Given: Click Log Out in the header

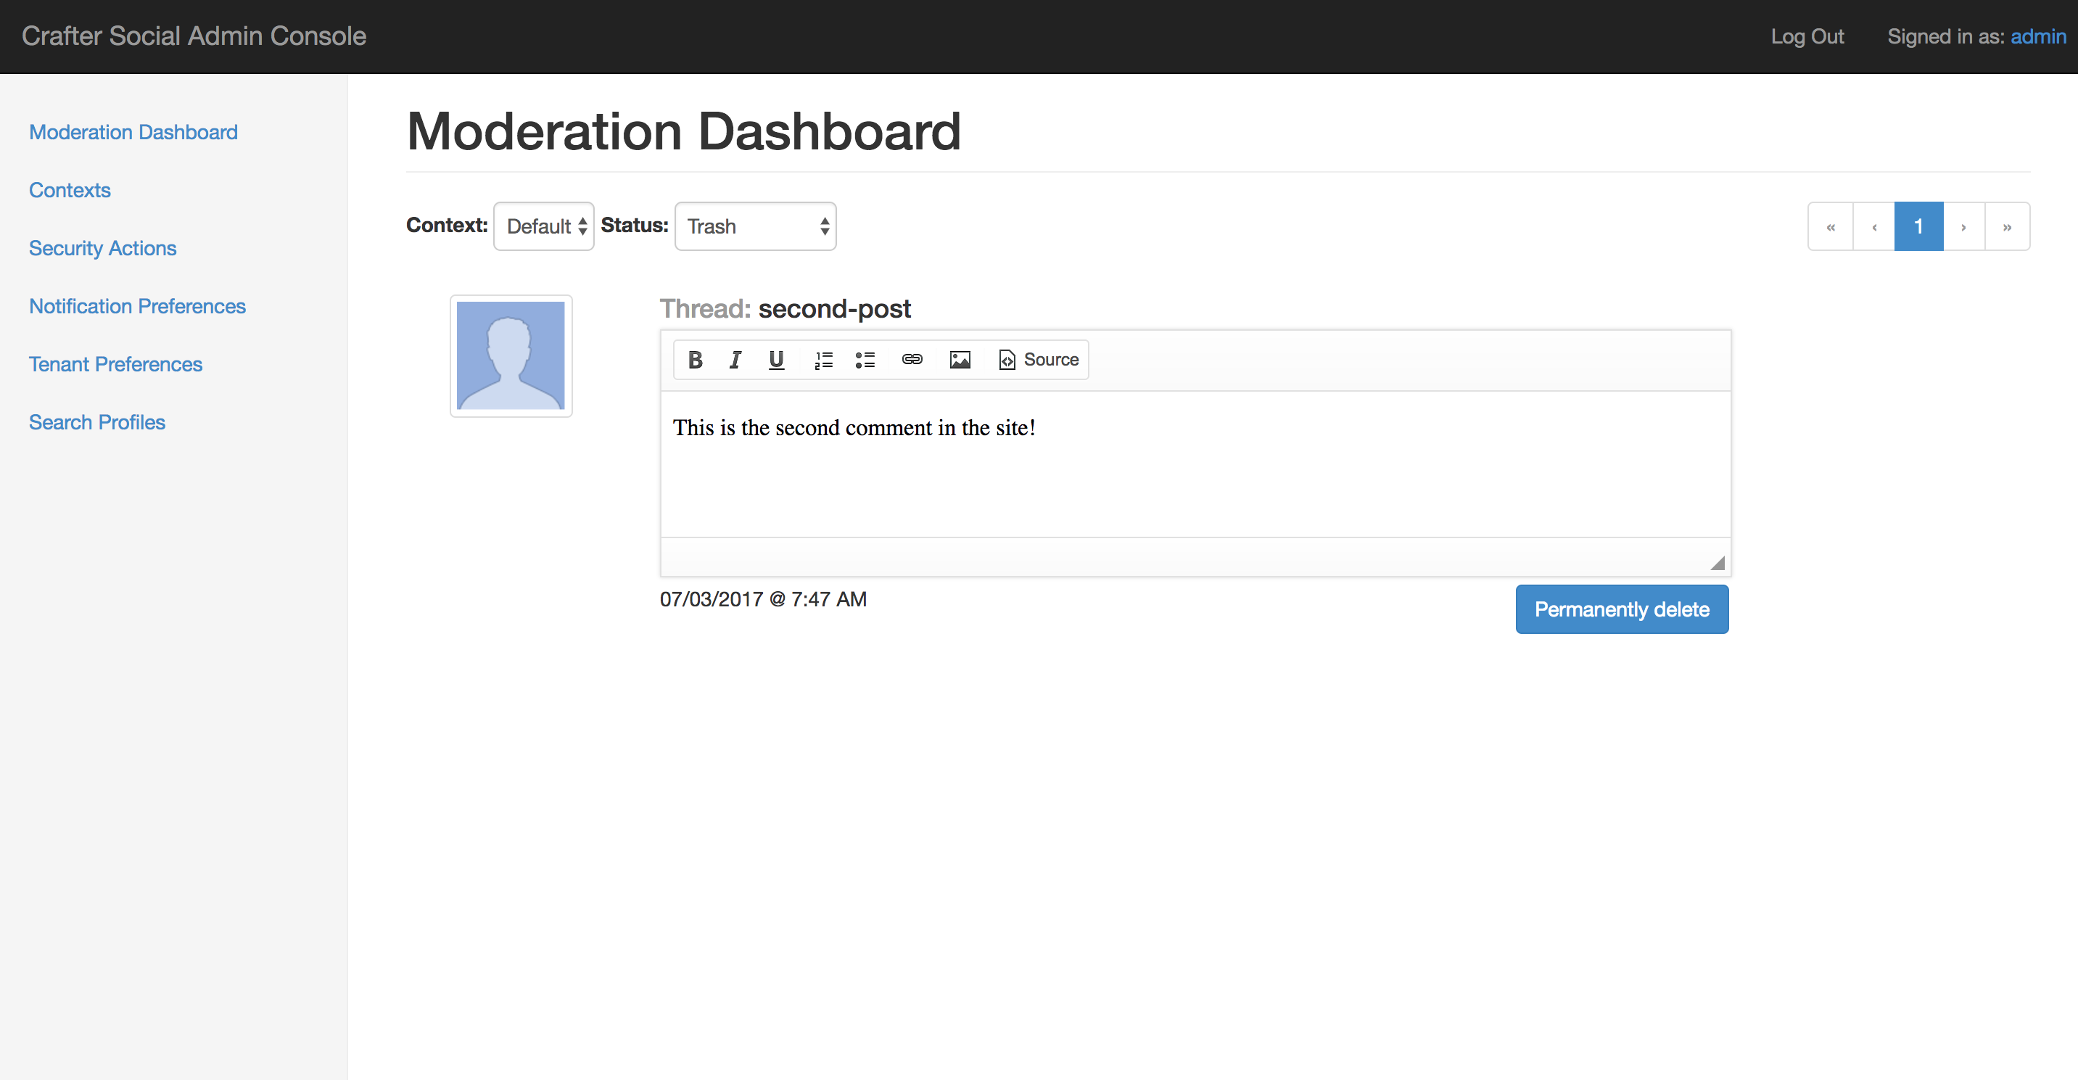Looking at the screenshot, I should [x=1807, y=36].
